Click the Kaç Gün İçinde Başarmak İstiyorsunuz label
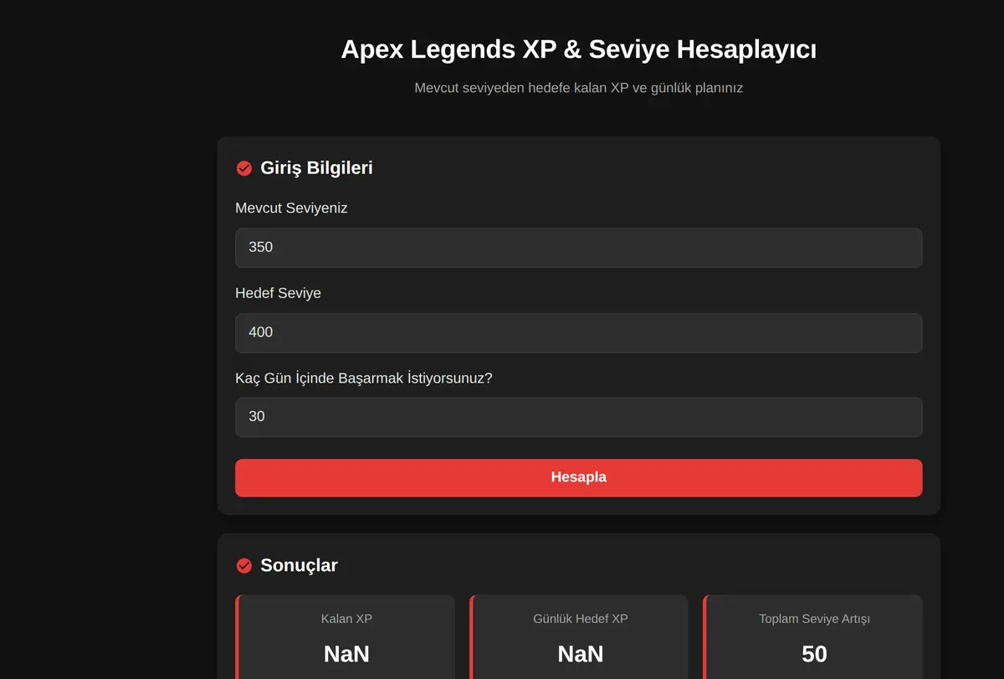The height and width of the screenshot is (679, 1004). pos(364,378)
